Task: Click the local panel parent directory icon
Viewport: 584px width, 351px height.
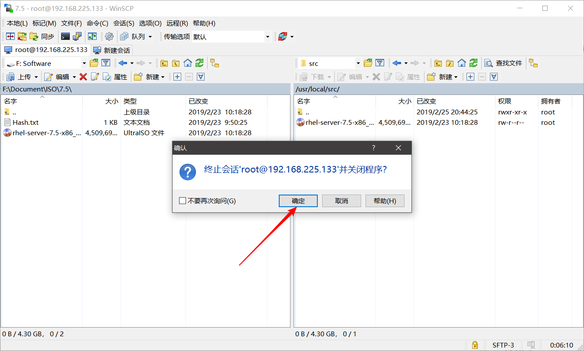Action: click(x=164, y=63)
